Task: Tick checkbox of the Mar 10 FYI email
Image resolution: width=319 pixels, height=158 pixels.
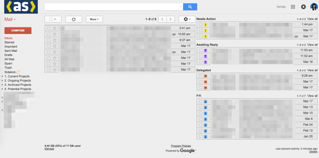Action: pos(201,113)
